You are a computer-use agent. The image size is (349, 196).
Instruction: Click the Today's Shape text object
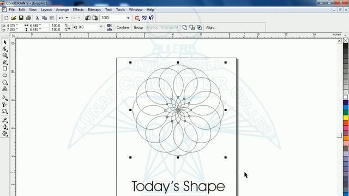(x=178, y=186)
